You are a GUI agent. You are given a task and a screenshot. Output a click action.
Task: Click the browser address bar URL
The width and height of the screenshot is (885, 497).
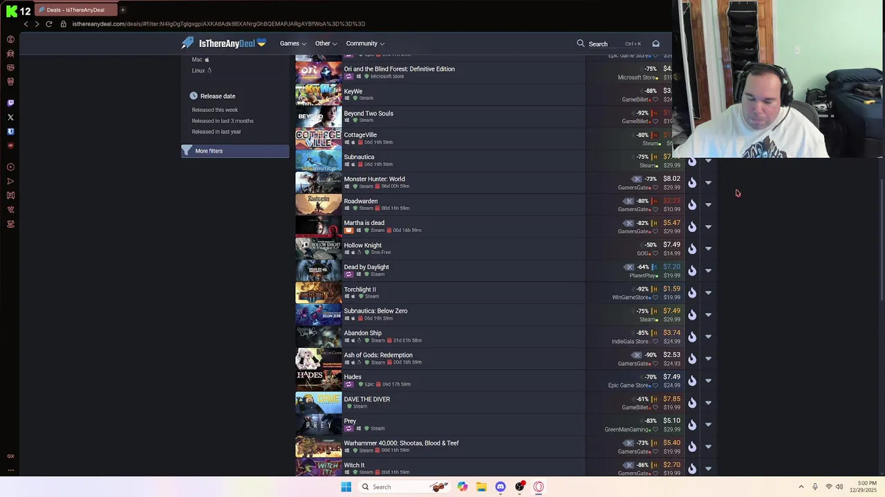click(x=218, y=23)
